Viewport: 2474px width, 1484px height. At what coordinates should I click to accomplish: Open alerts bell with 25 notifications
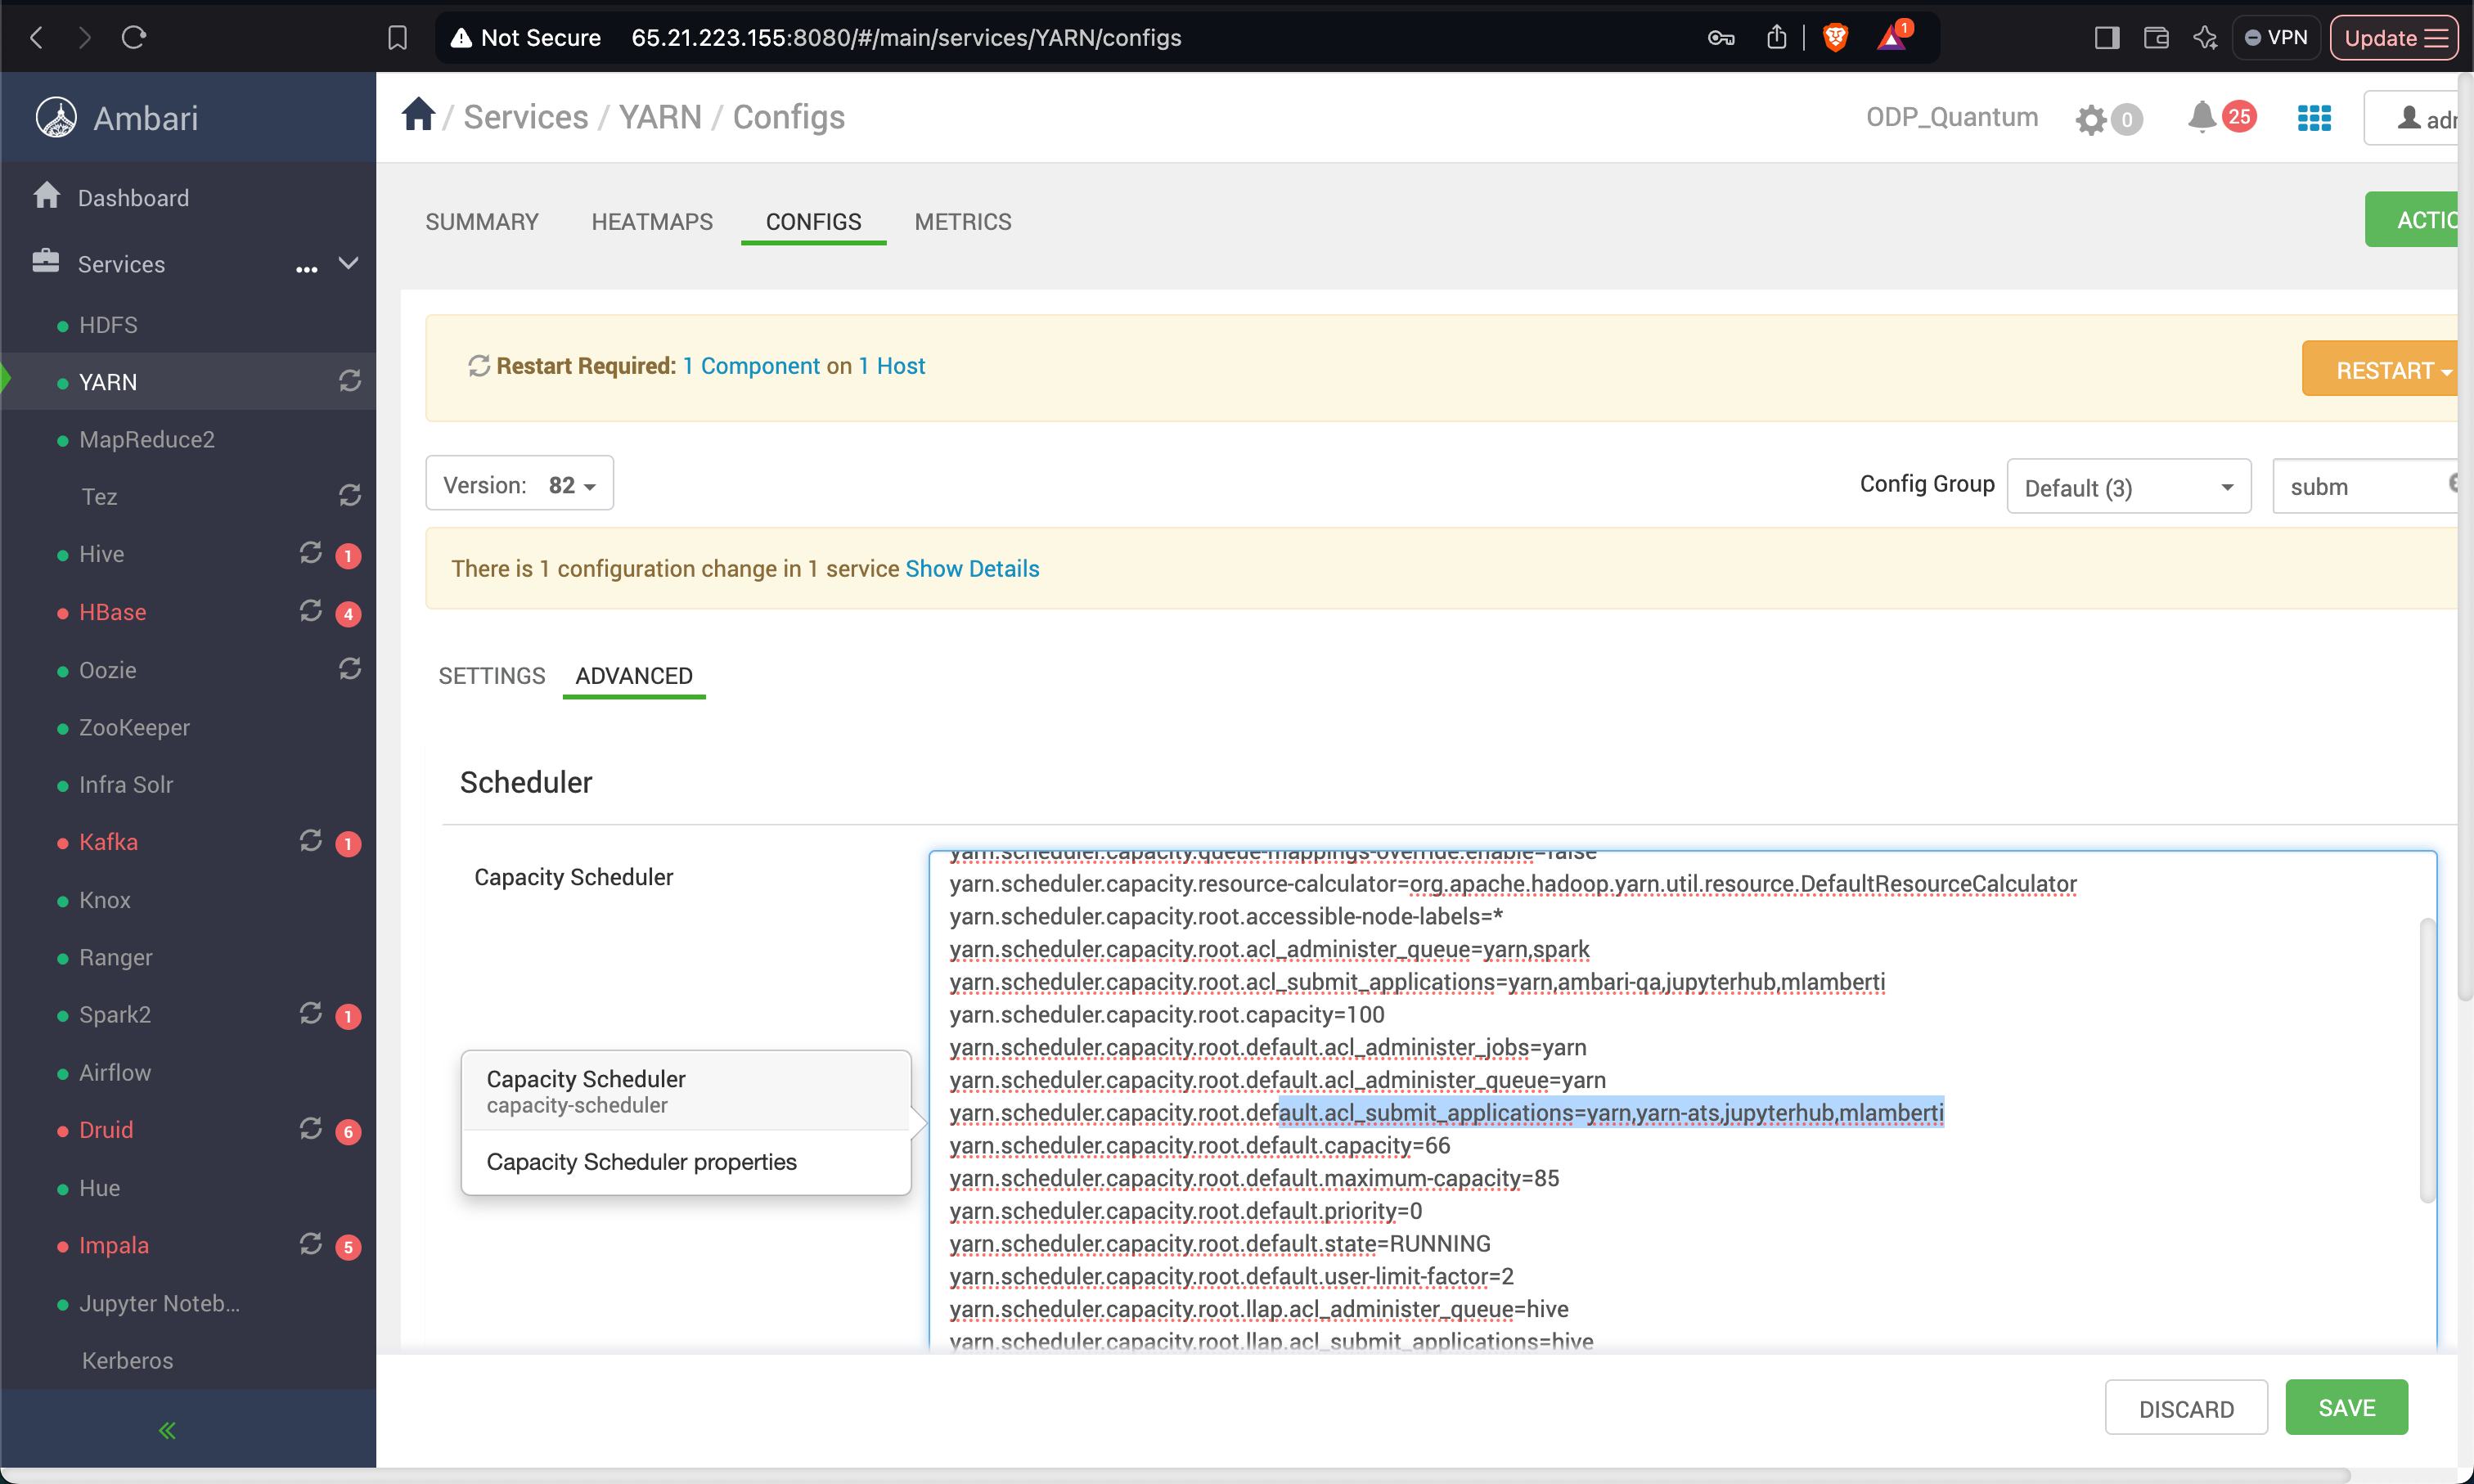point(2202,118)
